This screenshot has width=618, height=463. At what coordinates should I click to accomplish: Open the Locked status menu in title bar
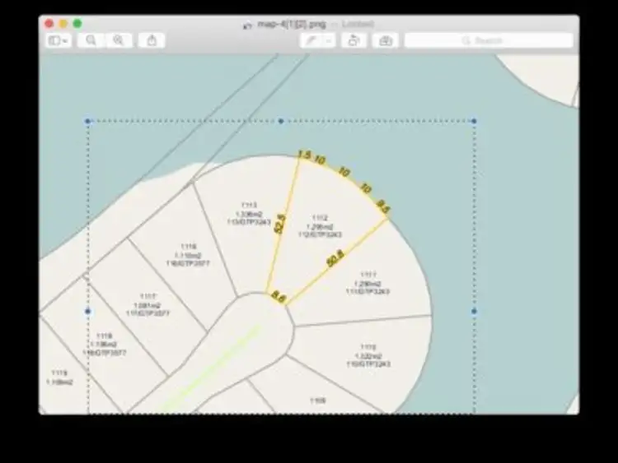[358, 25]
